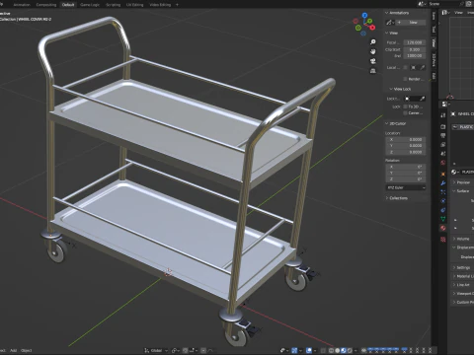
Task: Toggle snapping magnet in viewport header
Action: point(186,350)
